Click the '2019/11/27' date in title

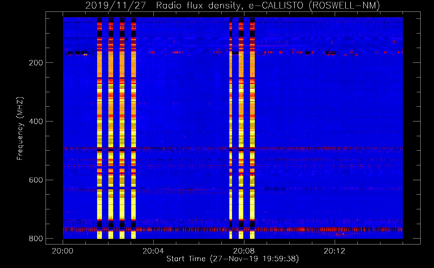click(x=116, y=5)
